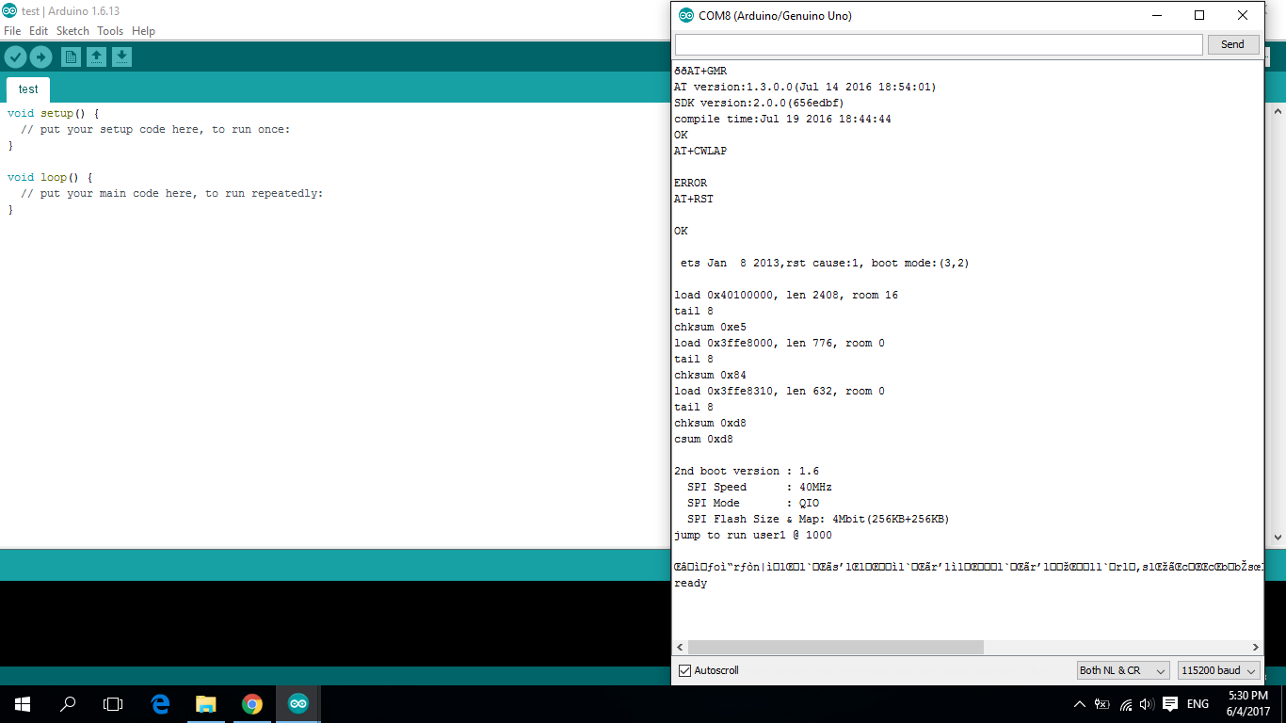Click the 'AT+CWLAP' line in serial output
The height and width of the screenshot is (723, 1286).
click(700, 151)
